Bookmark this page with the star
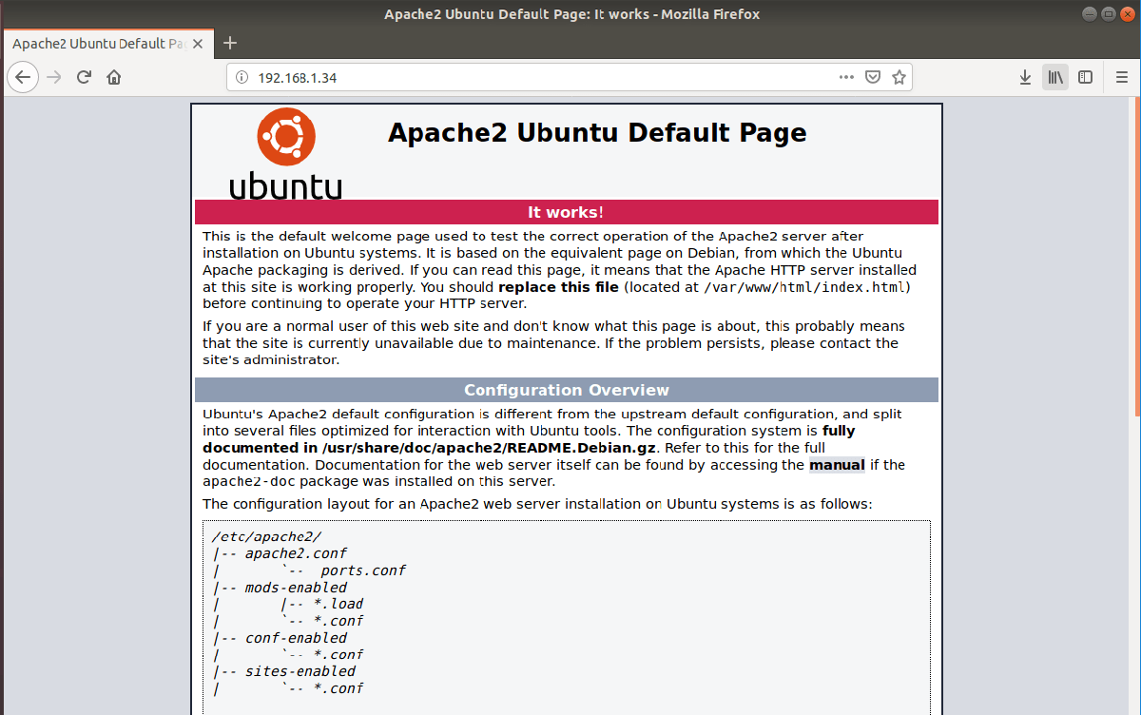 899,77
